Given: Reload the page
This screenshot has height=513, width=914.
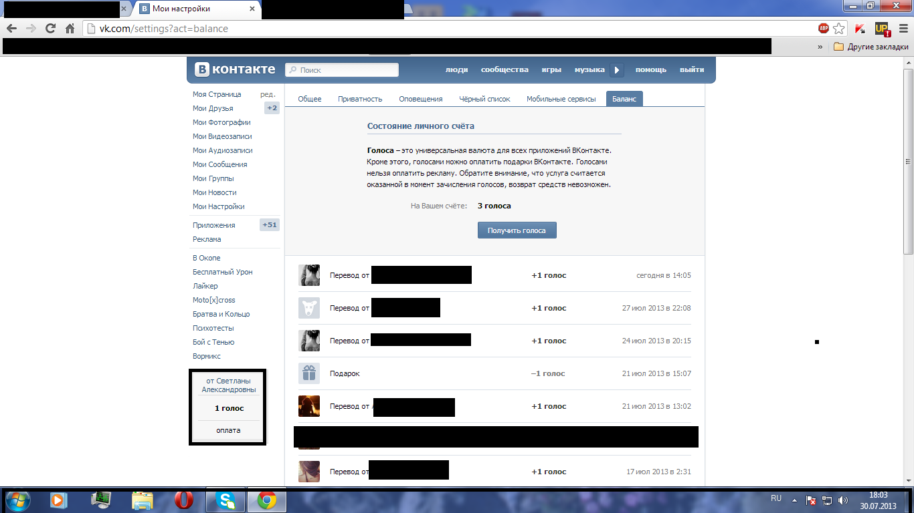Looking at the screenshot, I should point(50,29).
